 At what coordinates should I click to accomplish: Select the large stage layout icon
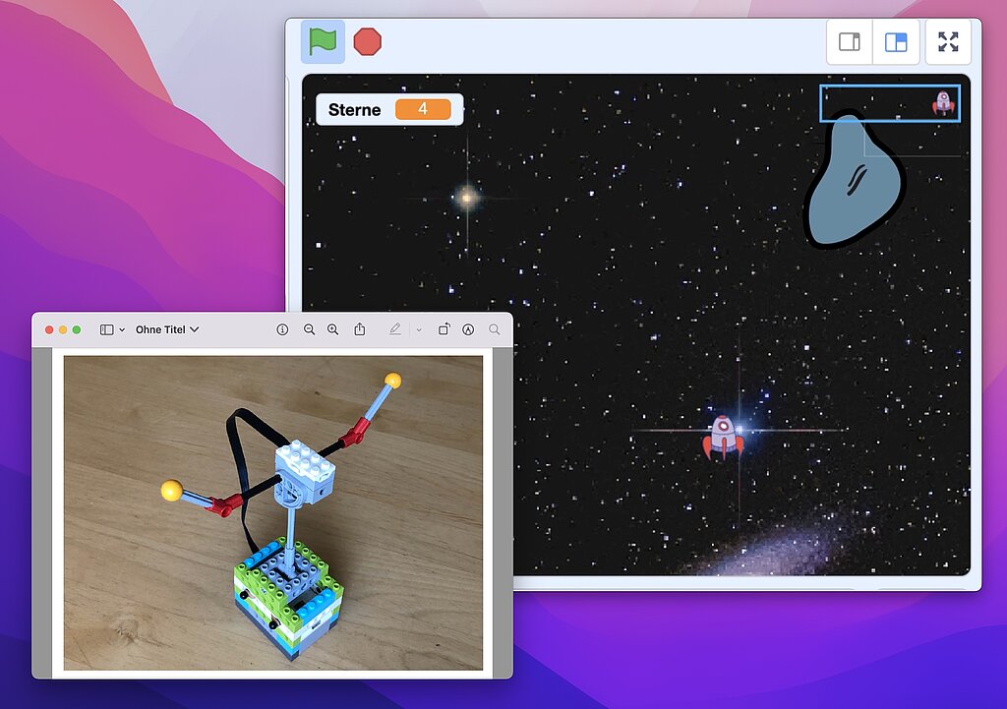896,41
